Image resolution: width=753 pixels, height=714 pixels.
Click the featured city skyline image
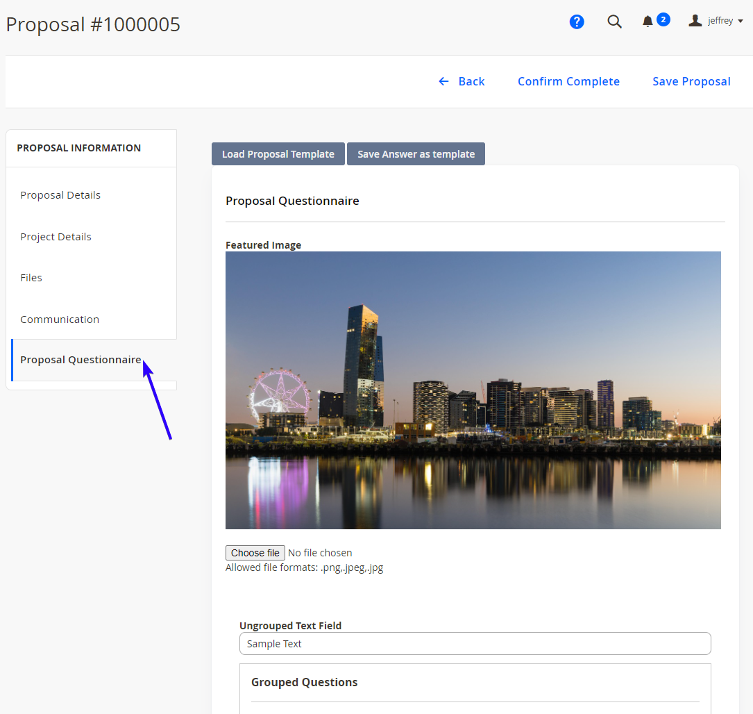tap(473, 390)
